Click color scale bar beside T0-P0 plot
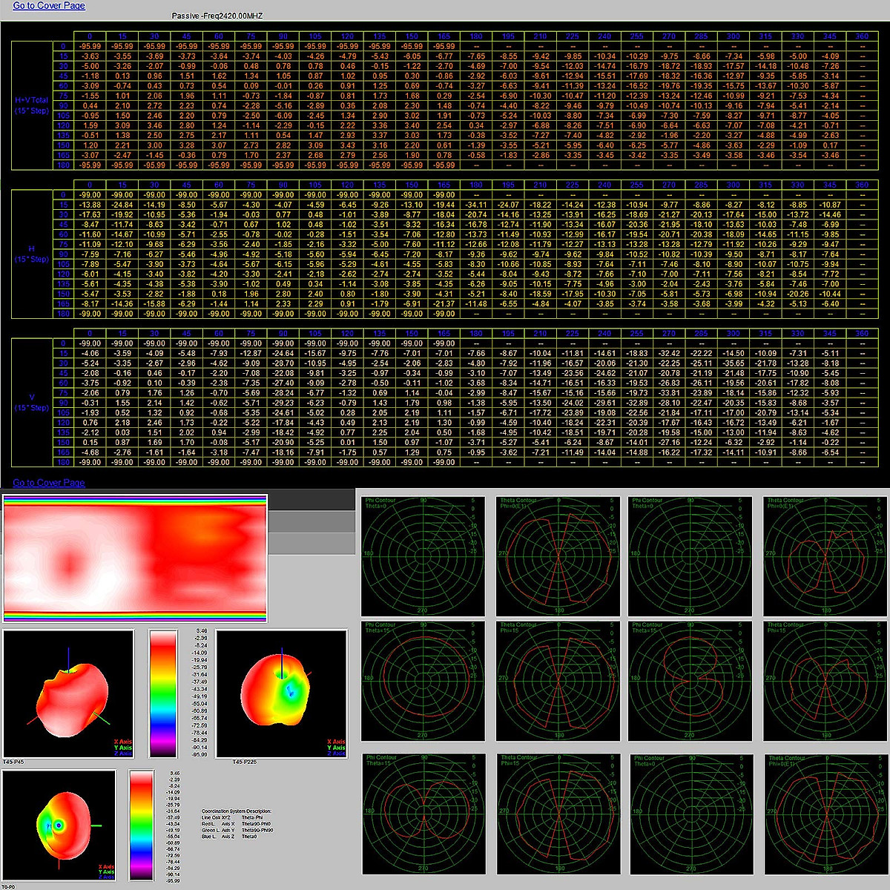Viewport: 890px width, 890px height. coord(141,826)
